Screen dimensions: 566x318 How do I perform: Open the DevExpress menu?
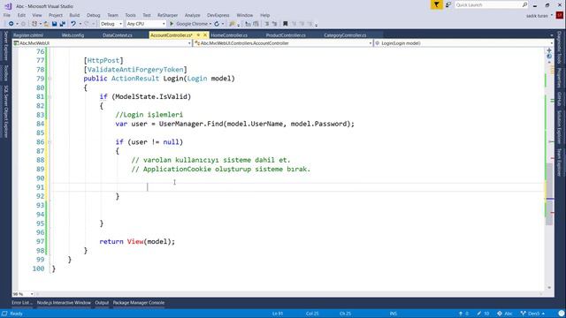click(218, 15)
